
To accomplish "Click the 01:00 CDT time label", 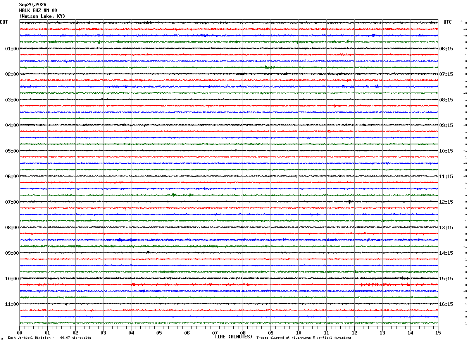I will coord(12,49).
